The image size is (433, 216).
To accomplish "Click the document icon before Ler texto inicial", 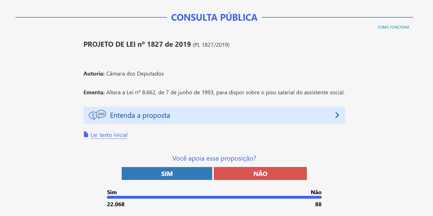I will [86, 135].
